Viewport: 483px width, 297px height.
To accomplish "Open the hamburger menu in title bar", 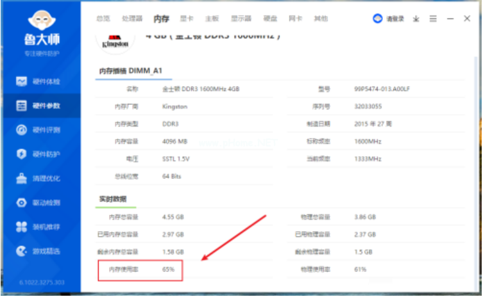I will pyautogui.click(x=434, y=19).
